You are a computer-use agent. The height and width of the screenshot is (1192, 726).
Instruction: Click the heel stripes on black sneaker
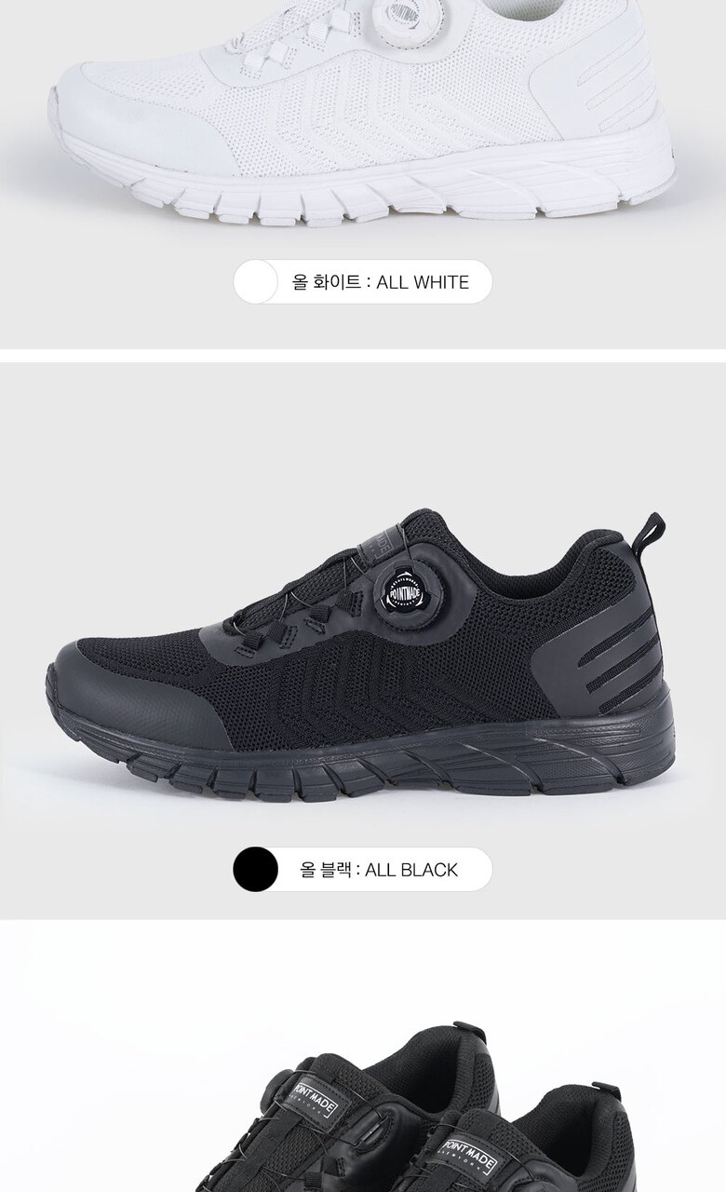(x=614, y=663)
